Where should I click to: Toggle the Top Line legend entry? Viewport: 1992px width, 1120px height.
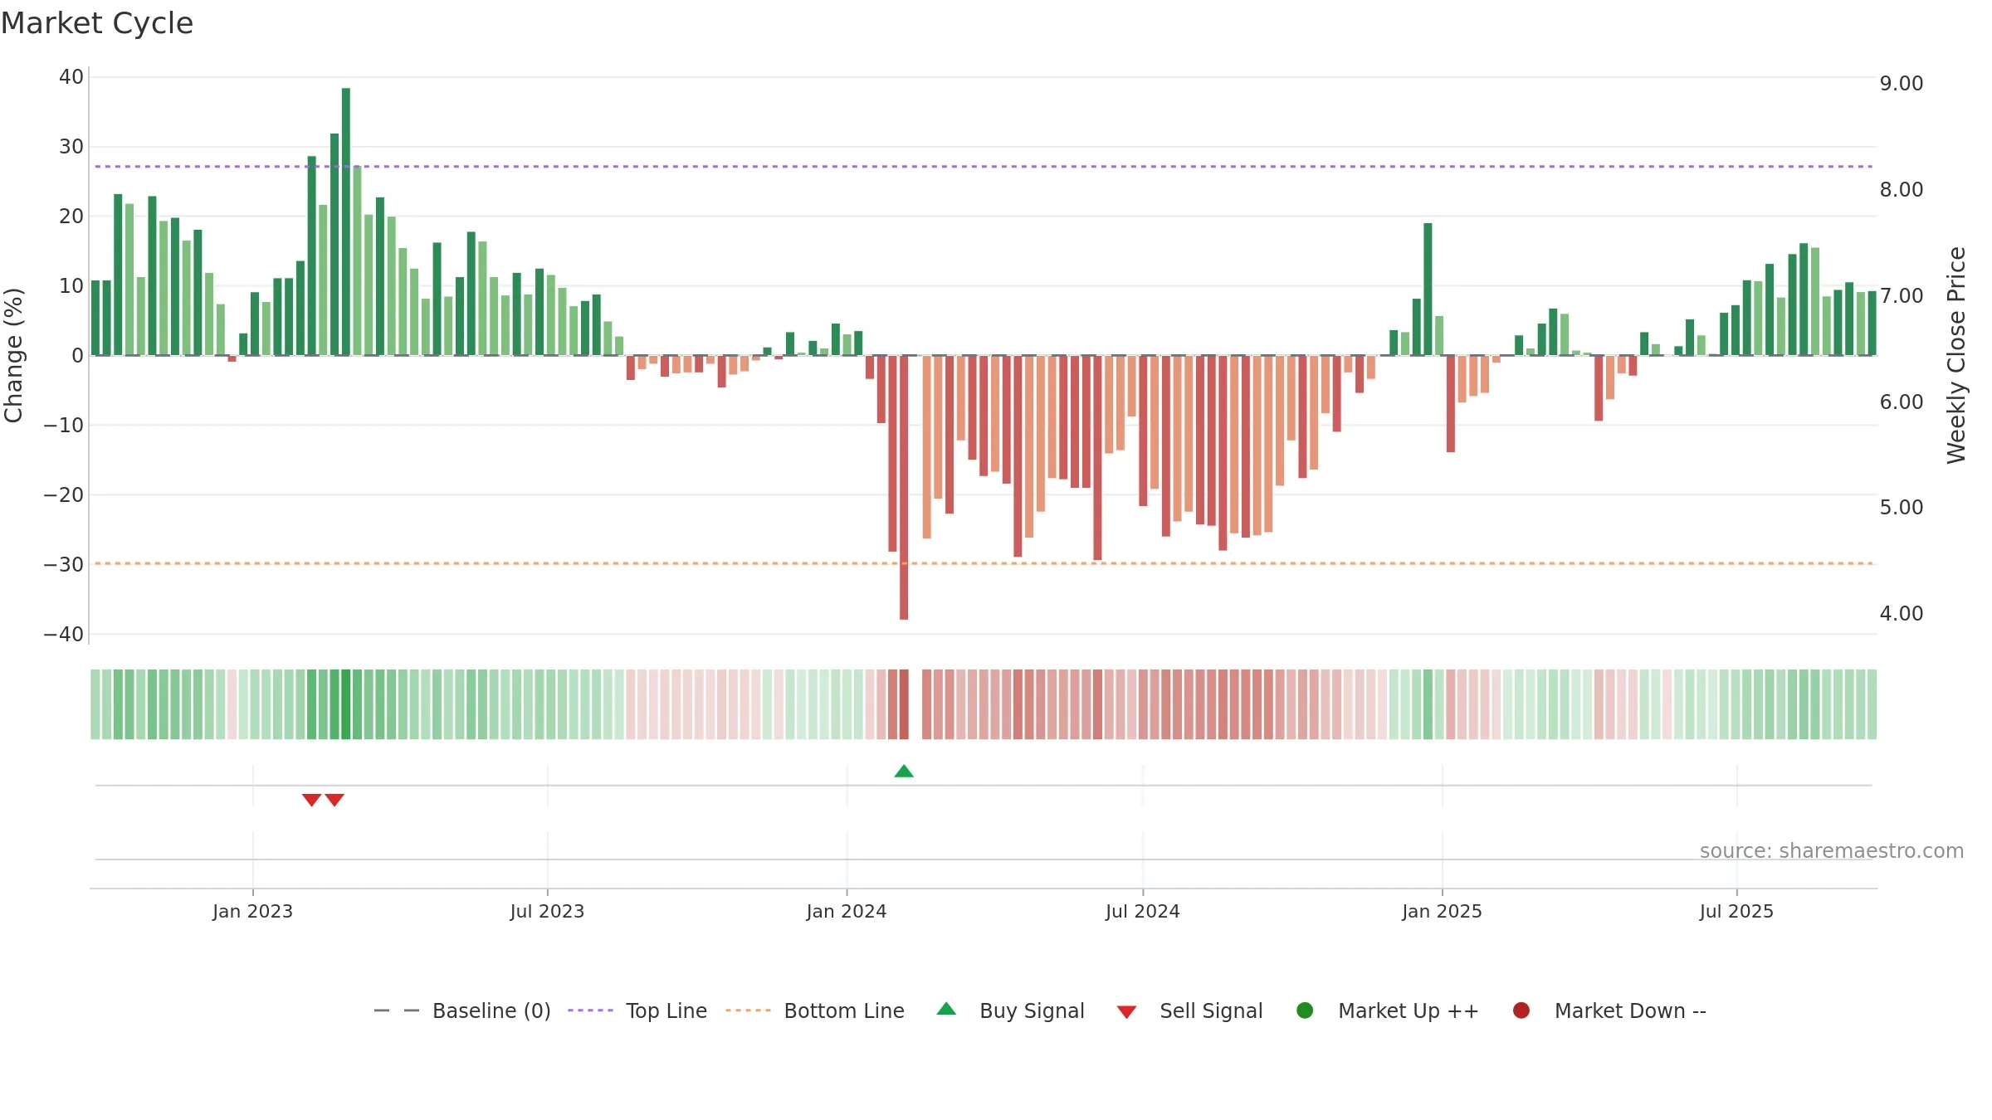[x=637, y=1010]
